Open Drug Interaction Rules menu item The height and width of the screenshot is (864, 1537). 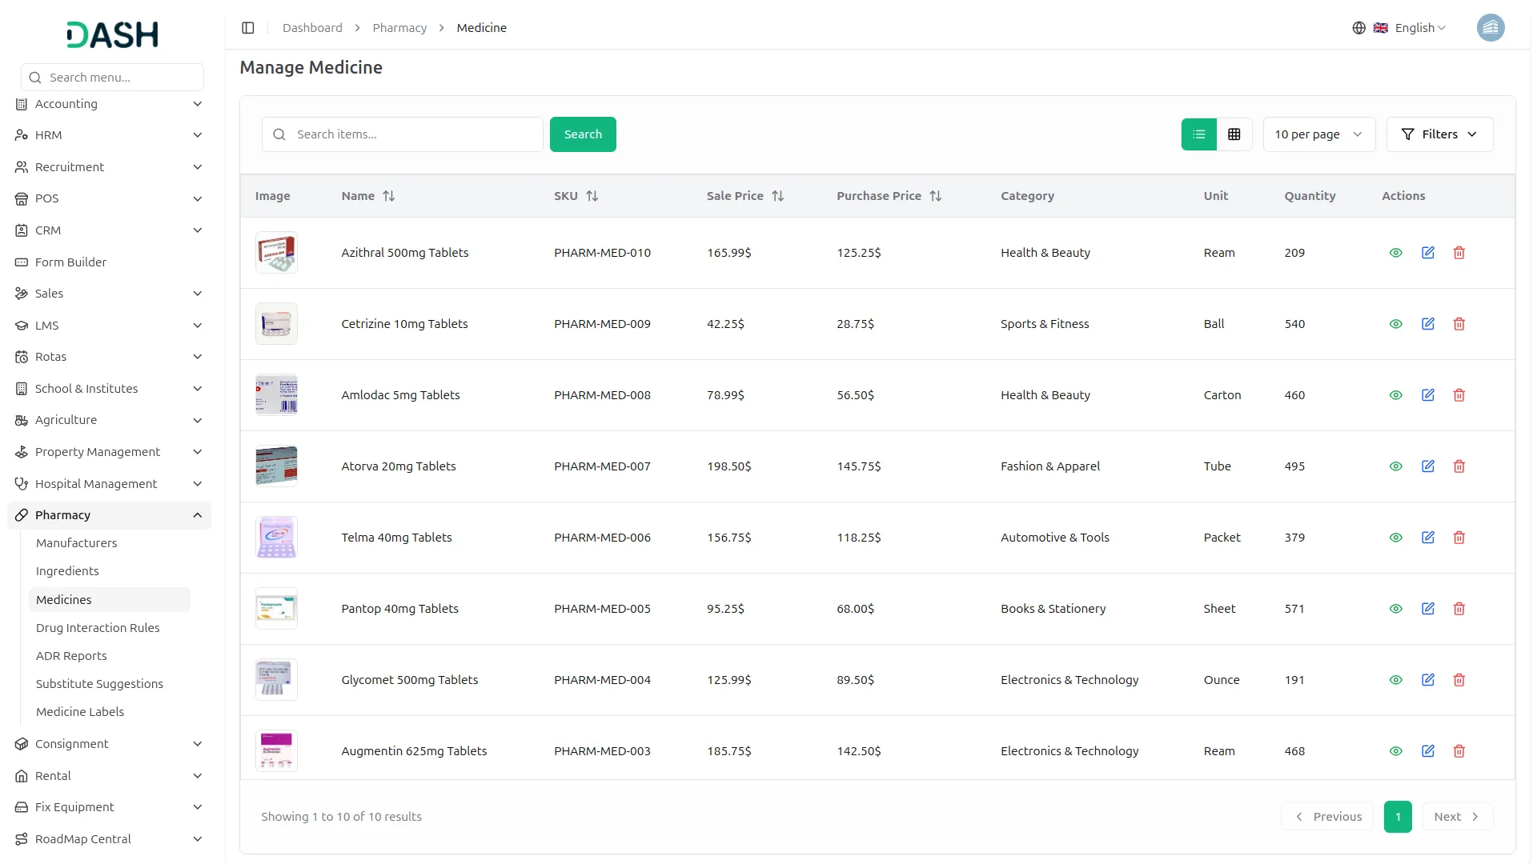[98, 628]
